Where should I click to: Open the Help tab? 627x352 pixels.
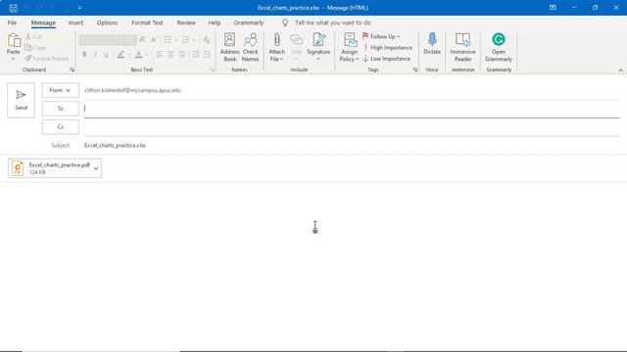click(x=215, y=22)
